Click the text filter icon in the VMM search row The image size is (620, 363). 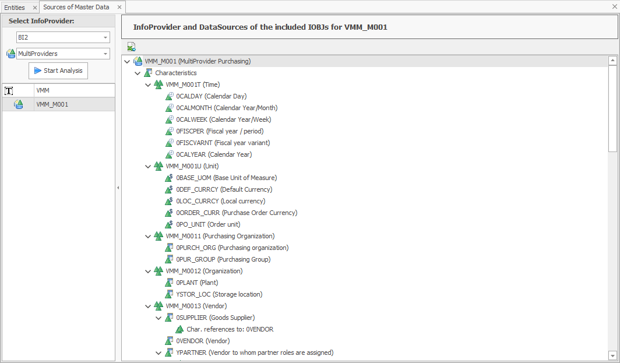tap(8, 90)
